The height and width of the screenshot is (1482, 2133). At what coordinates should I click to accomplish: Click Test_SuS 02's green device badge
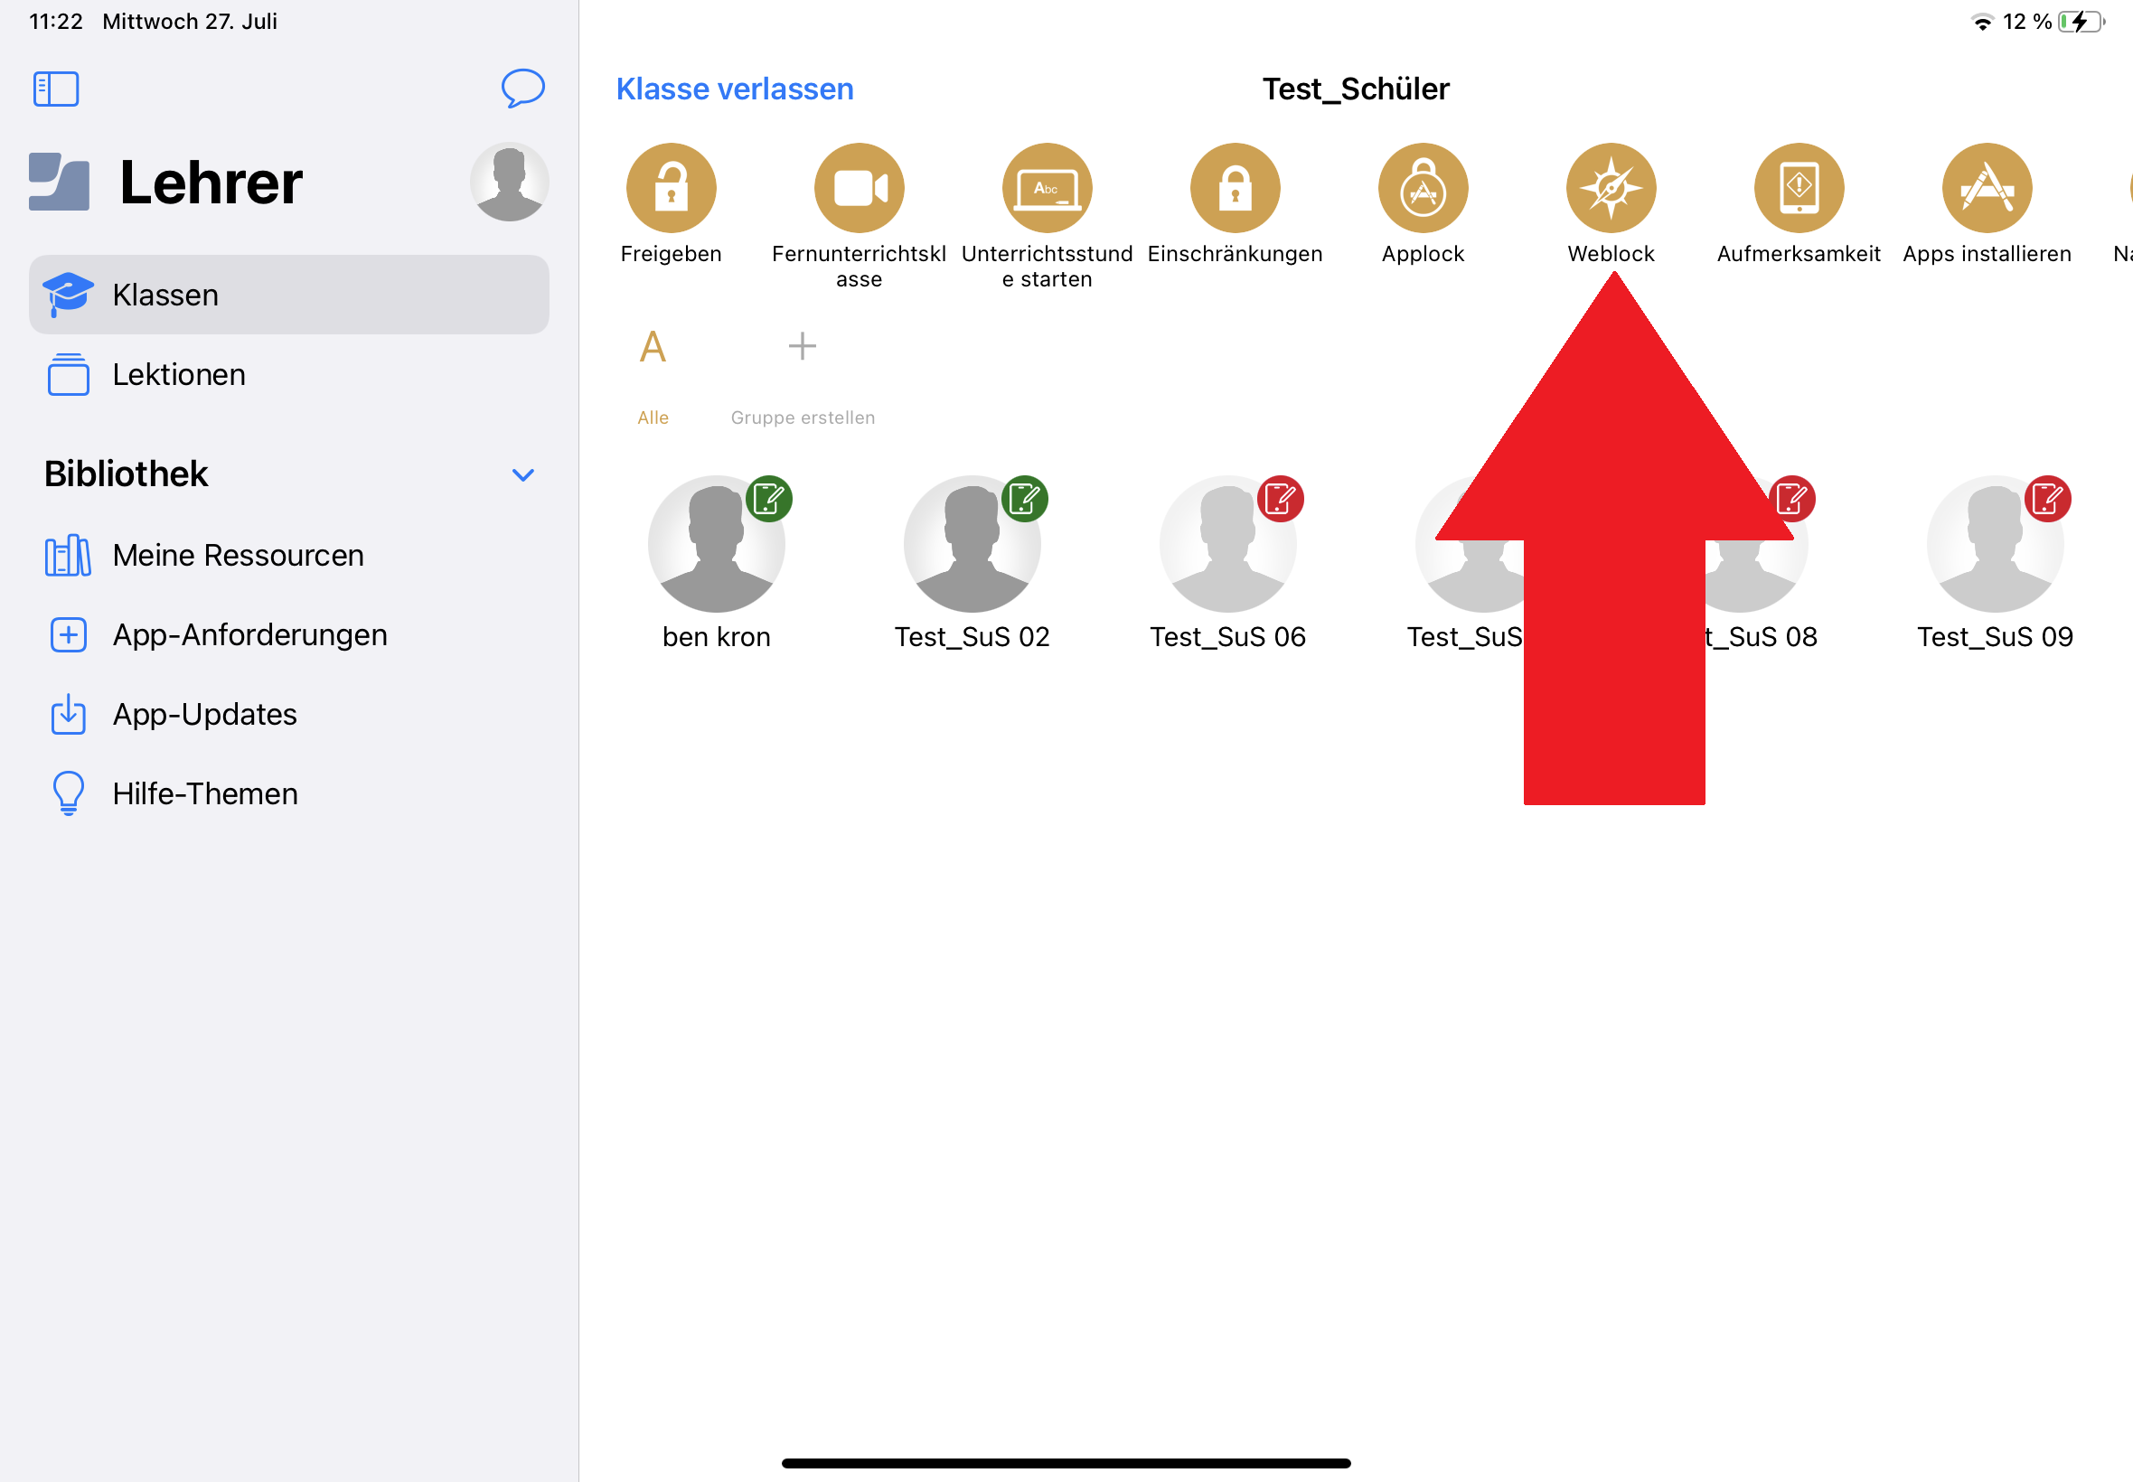1025,500
